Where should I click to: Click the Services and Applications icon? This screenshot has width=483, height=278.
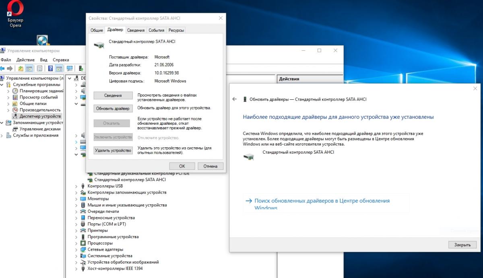click(9, 135)
